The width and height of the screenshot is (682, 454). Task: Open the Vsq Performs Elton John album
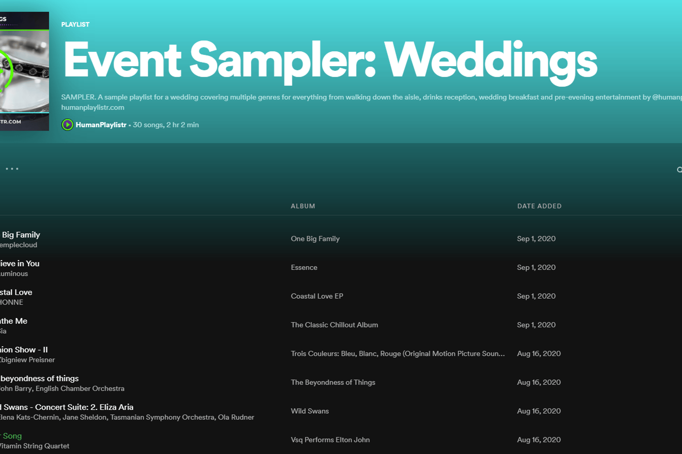pyautogui.click(x=330, y=440)
